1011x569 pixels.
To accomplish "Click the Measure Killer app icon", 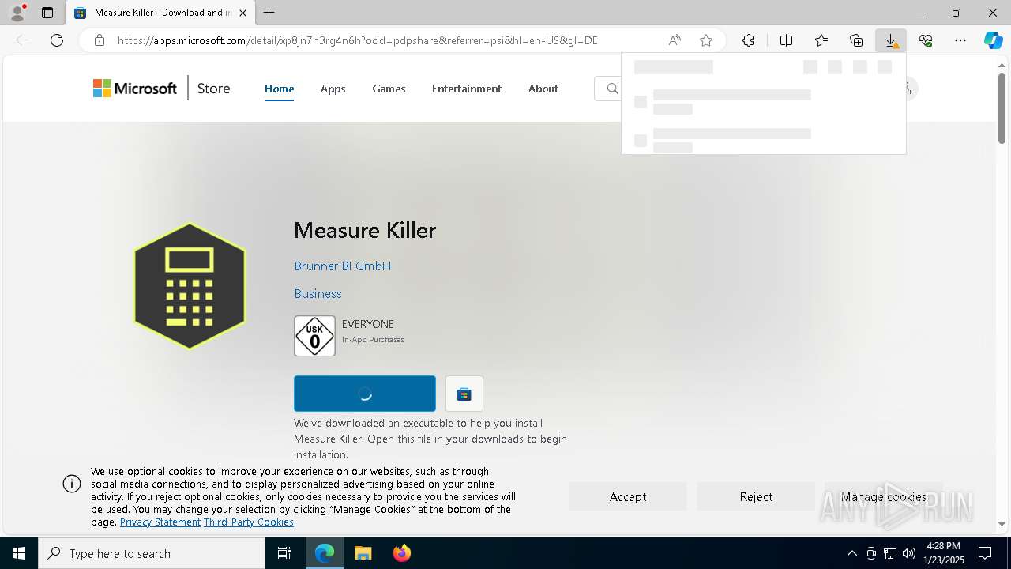I will pos(190,286).
